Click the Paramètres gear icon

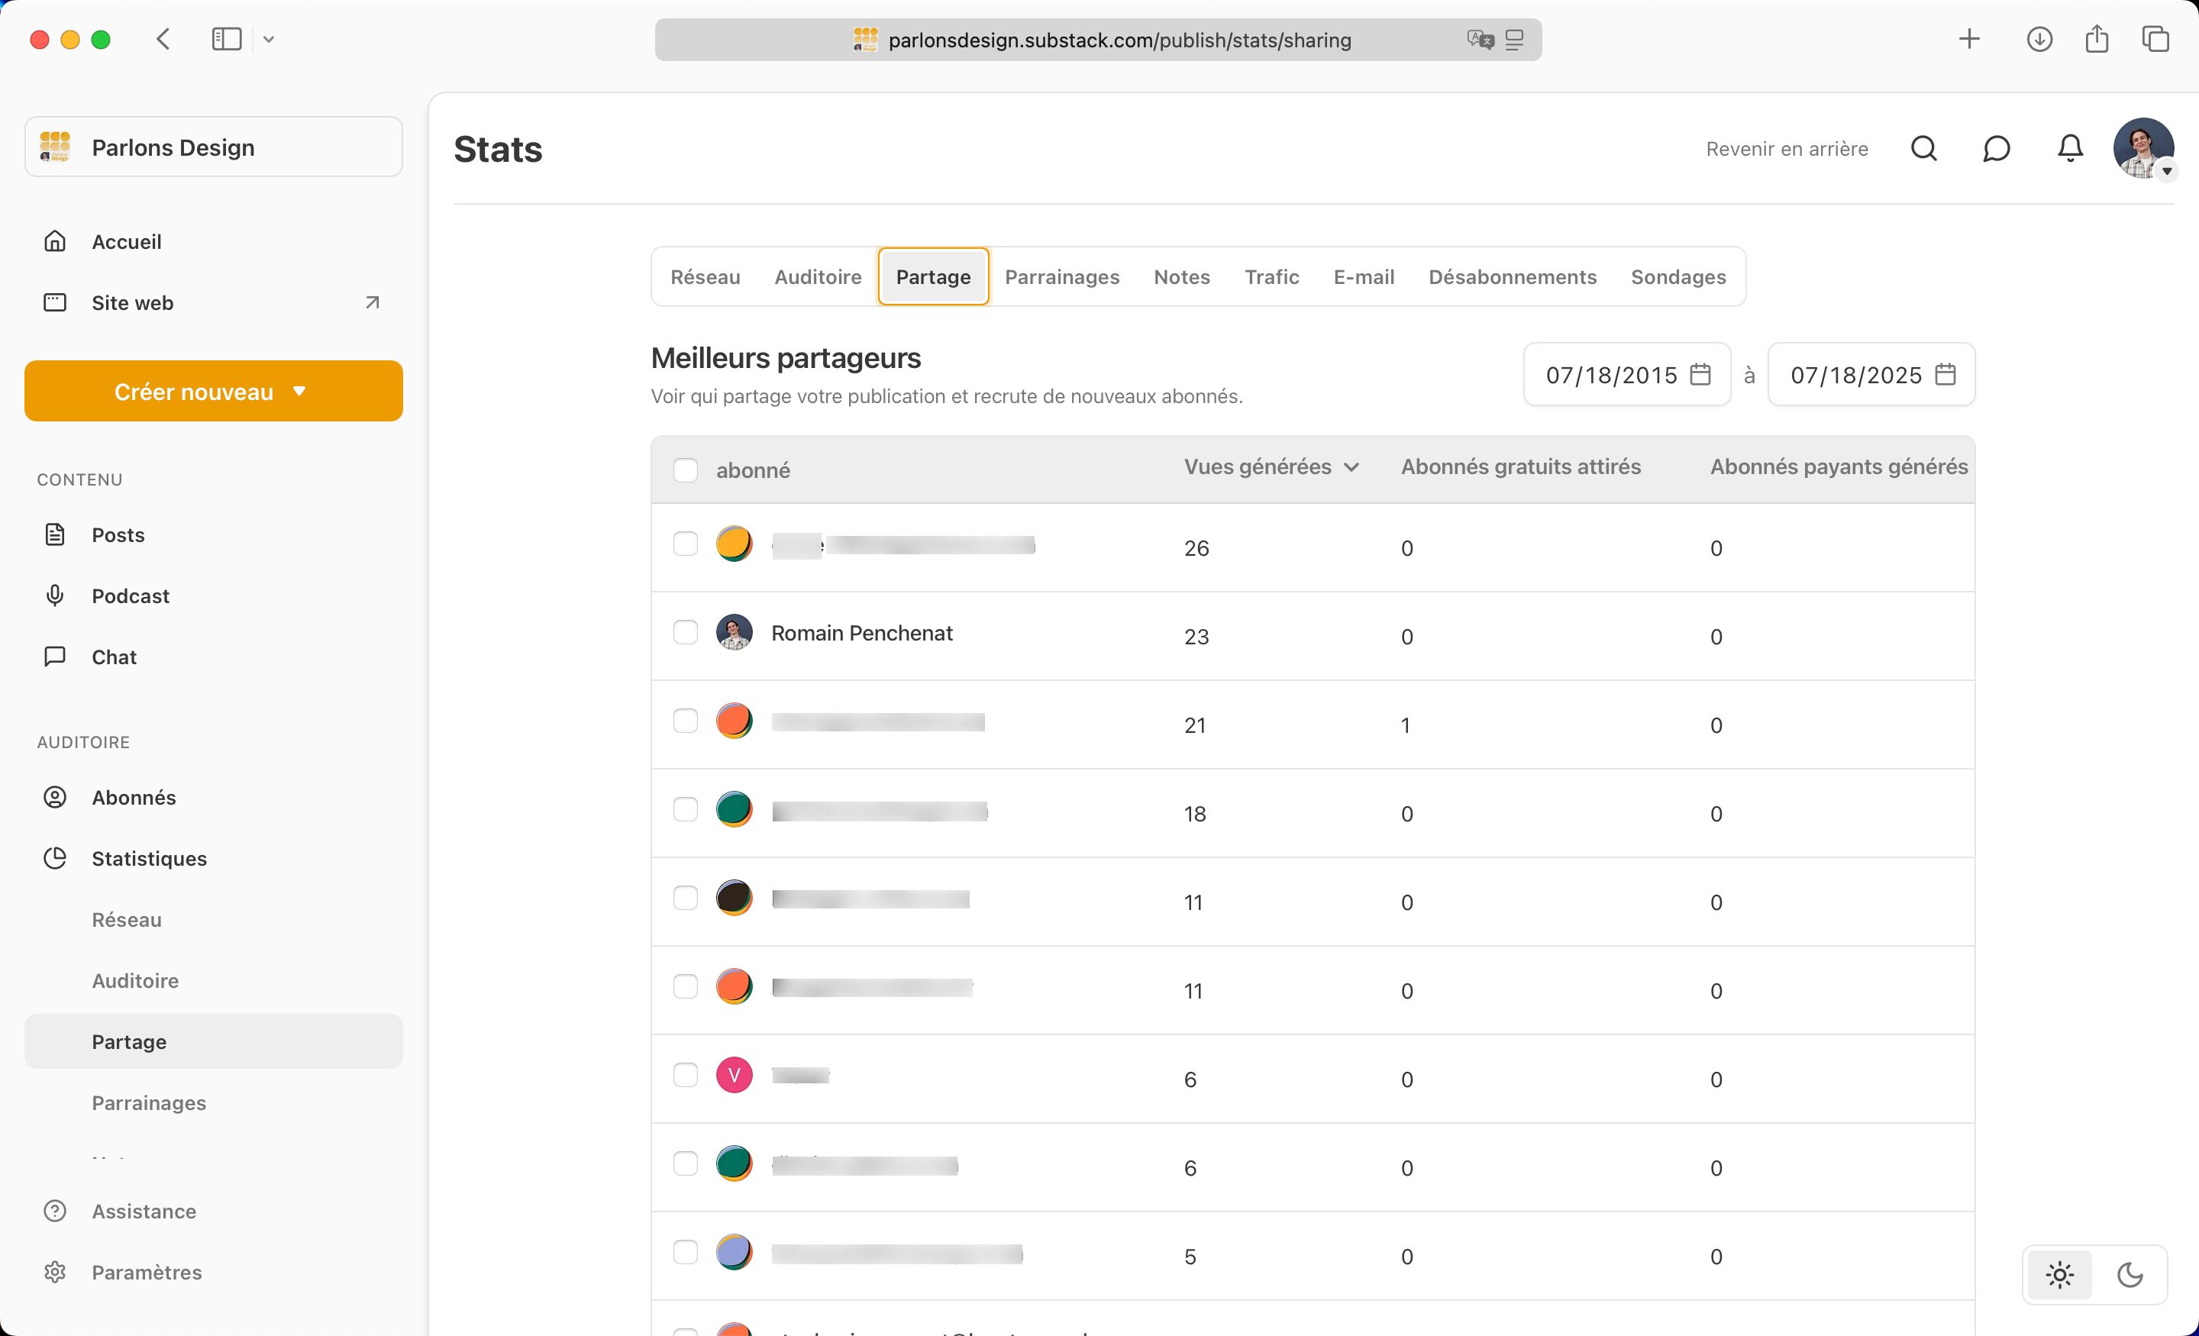pos(55,1272)
